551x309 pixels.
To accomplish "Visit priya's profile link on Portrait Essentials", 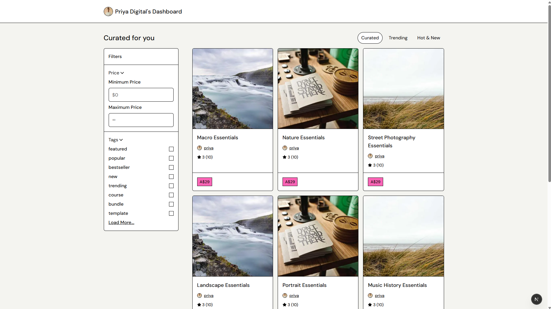I will [294, 296].
